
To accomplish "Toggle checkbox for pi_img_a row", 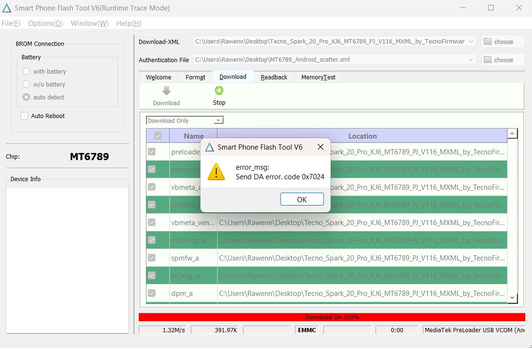I will [x=152, y=275].
